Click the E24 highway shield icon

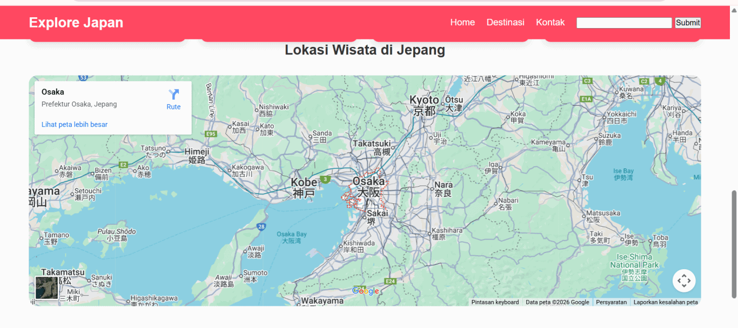point(390,281)
